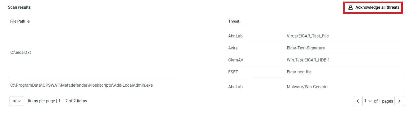Click the 1 – 2 of 2 items label
Screen dimensions: 408x115
pos(73,101)
